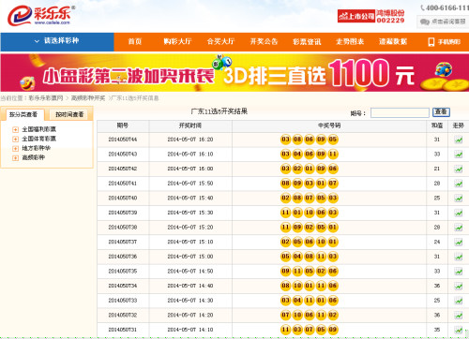Expand the 地方彩种 tree node
Viewport: 469px width, 339px height.
tap(15, 149)
